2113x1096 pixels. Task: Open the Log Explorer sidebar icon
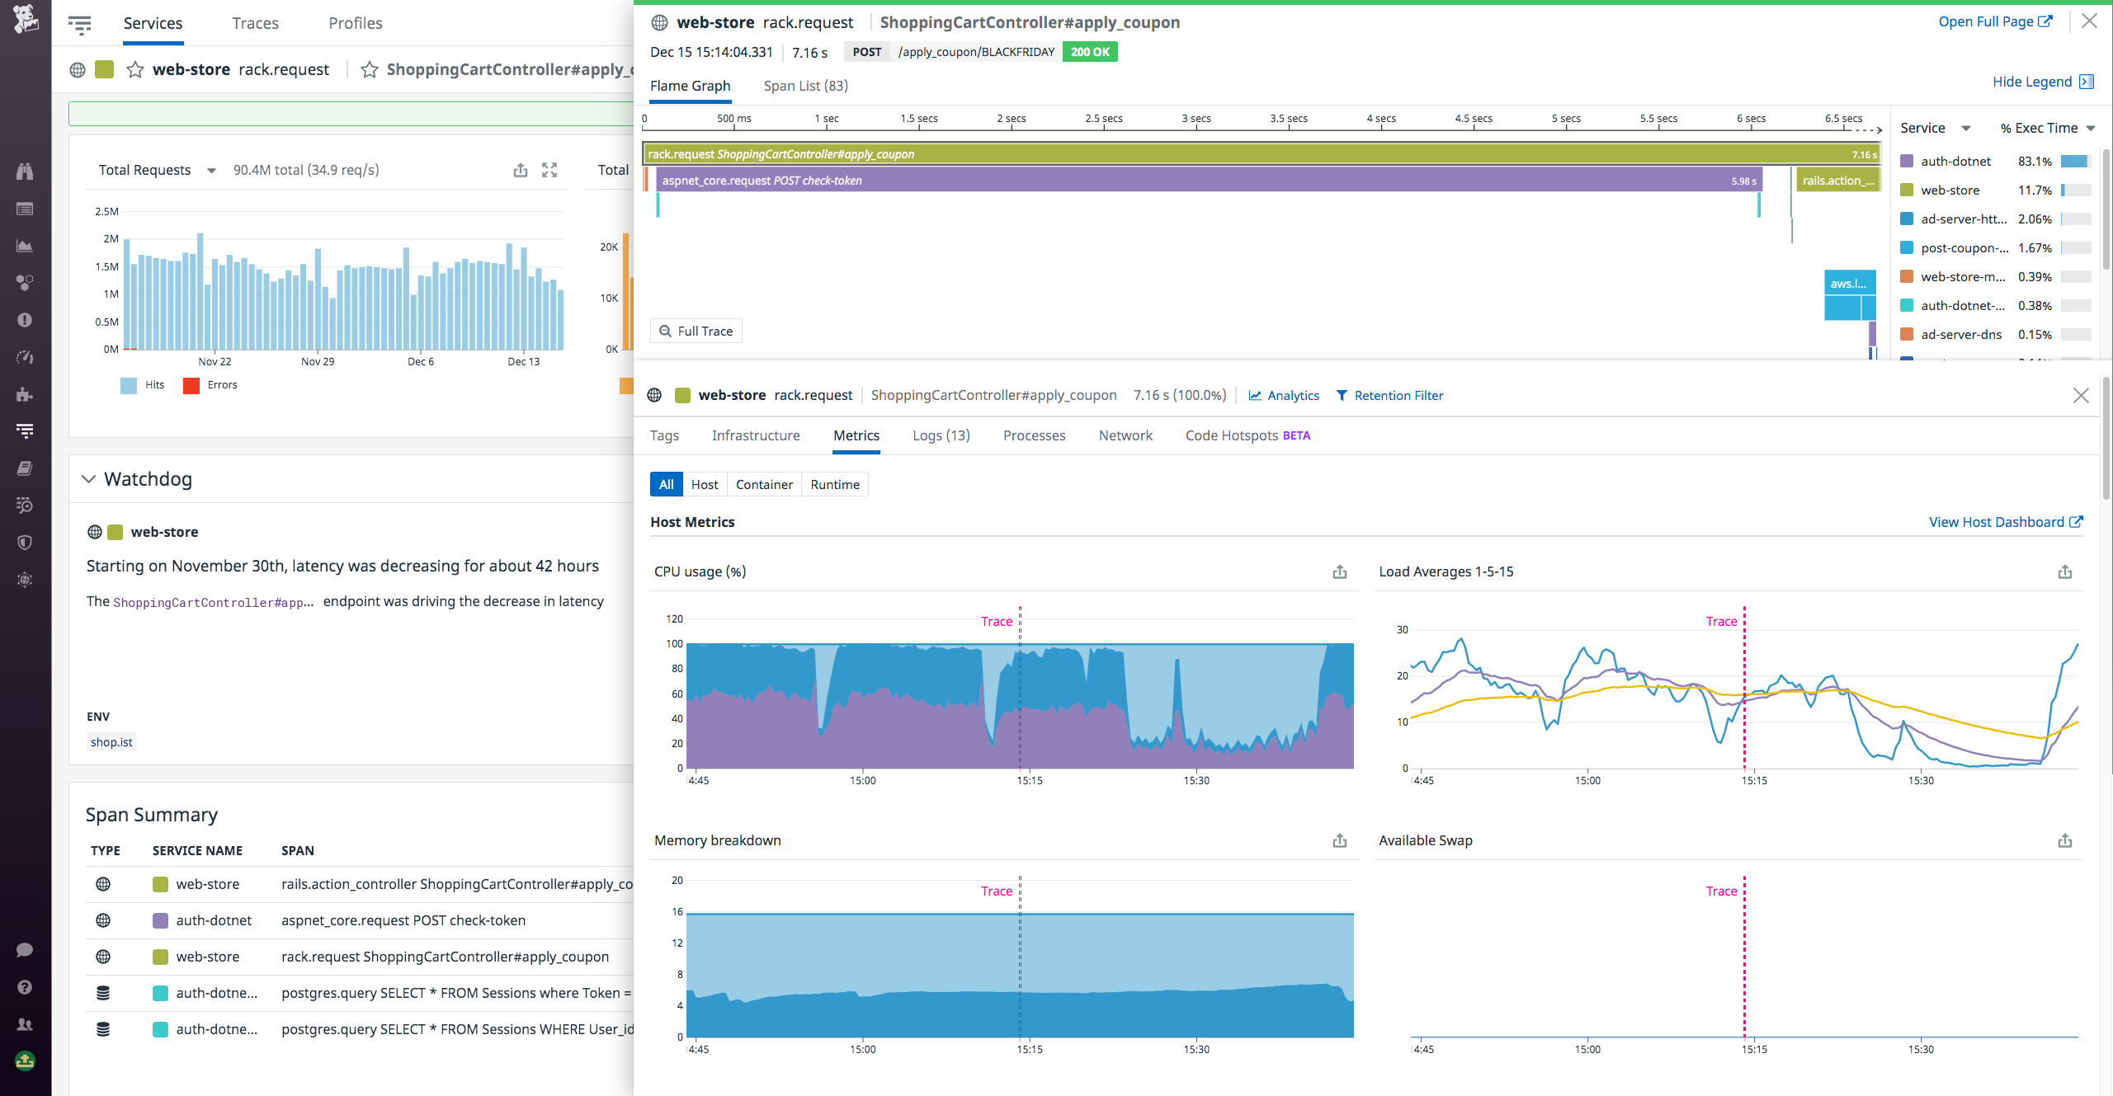click(x=24, y=506)
